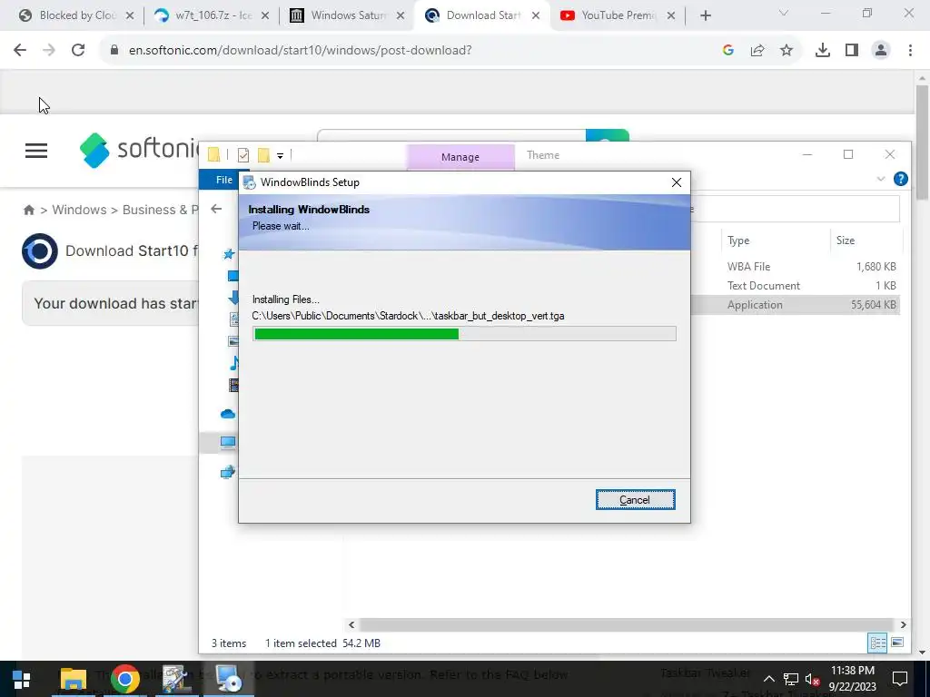Image resolution: width=930 pixels, height=697 pixels.
Task: Click network icon in system tray
Action: tap(791, 679)
